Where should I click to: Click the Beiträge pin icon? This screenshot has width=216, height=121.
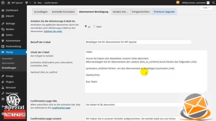pos(3,24)
